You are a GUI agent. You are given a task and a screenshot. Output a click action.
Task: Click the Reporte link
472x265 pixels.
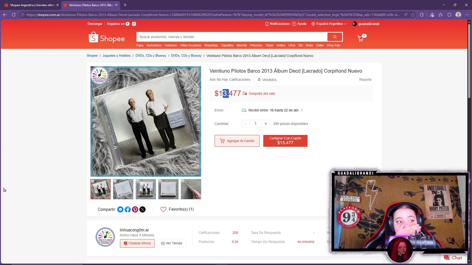tap(365, 79)
